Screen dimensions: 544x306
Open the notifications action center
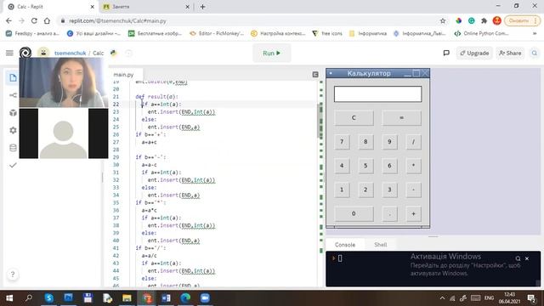pos(531,298)
